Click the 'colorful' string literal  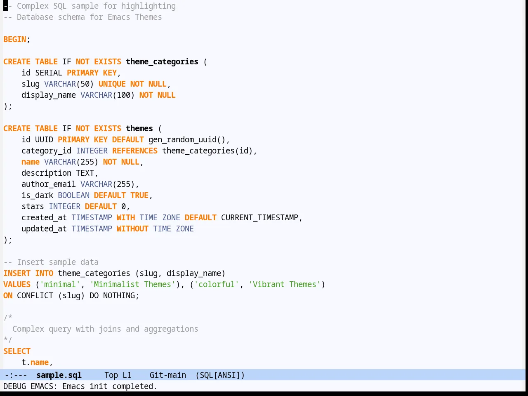[217, 284]
